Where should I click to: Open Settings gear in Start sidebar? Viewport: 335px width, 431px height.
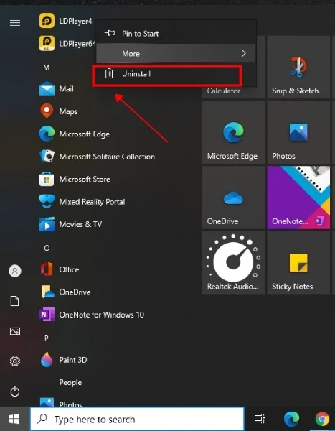[15, 361]
